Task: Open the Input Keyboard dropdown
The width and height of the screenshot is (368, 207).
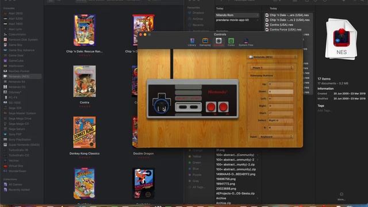Action: 276,137
